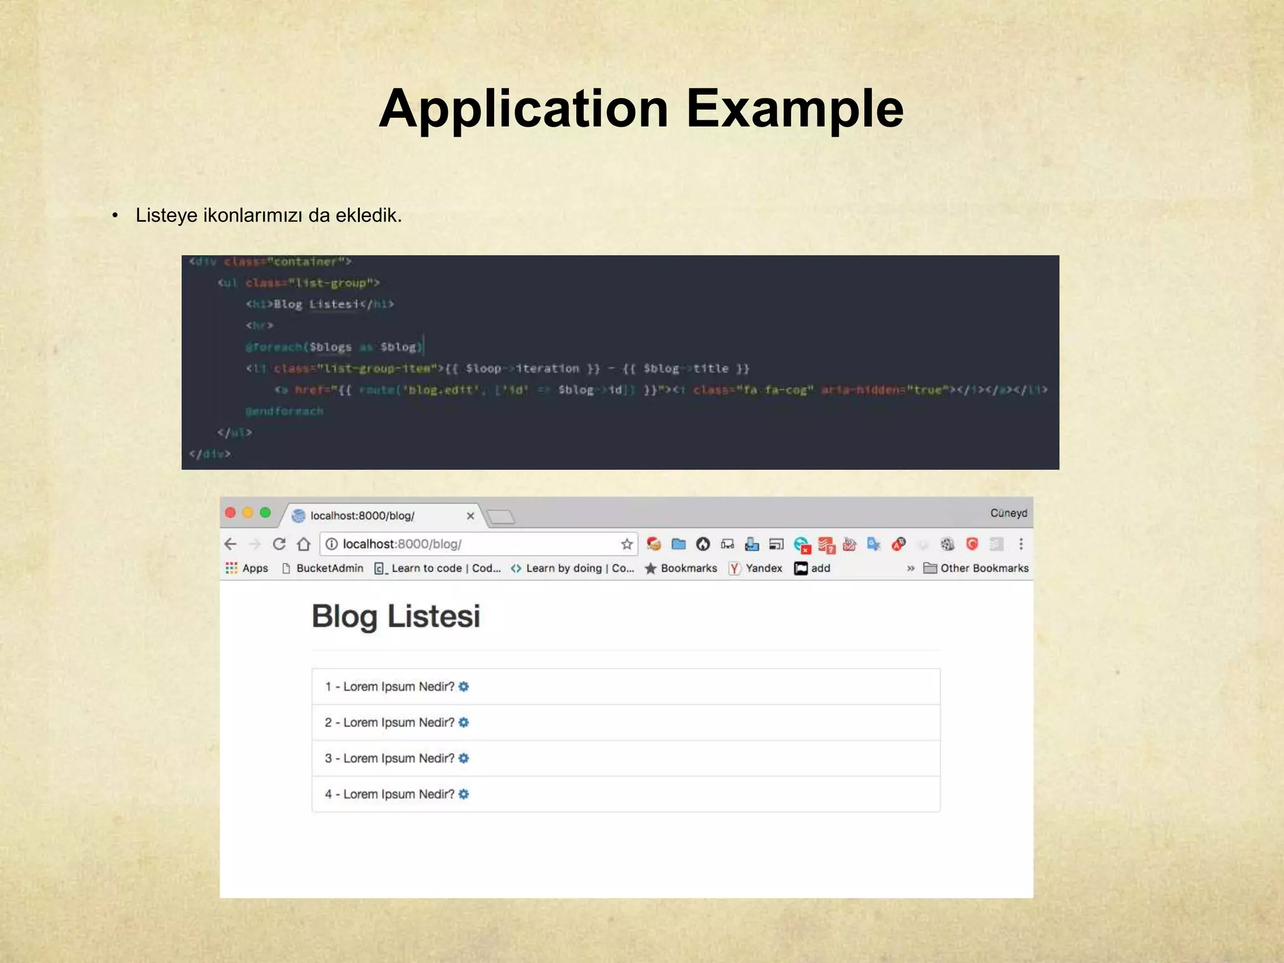The height and width of the screenshot is (963, 1284).
Task: Close the localhost:8000/blog/ tab
Action: tap(470, 515)
